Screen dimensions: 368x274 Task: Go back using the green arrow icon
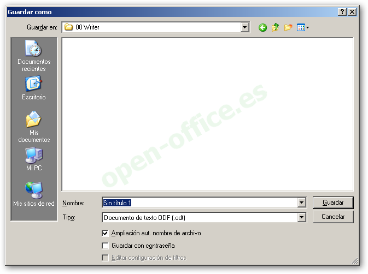click(262, 28)
